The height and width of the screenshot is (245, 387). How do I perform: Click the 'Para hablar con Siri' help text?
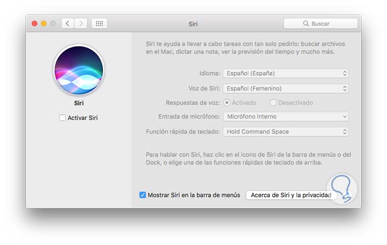(x=248, y=159)
